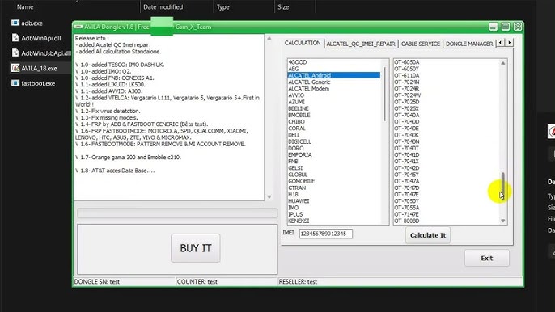Select AVVIO in brand list
555x312 pixels.
tap(296, 95)
